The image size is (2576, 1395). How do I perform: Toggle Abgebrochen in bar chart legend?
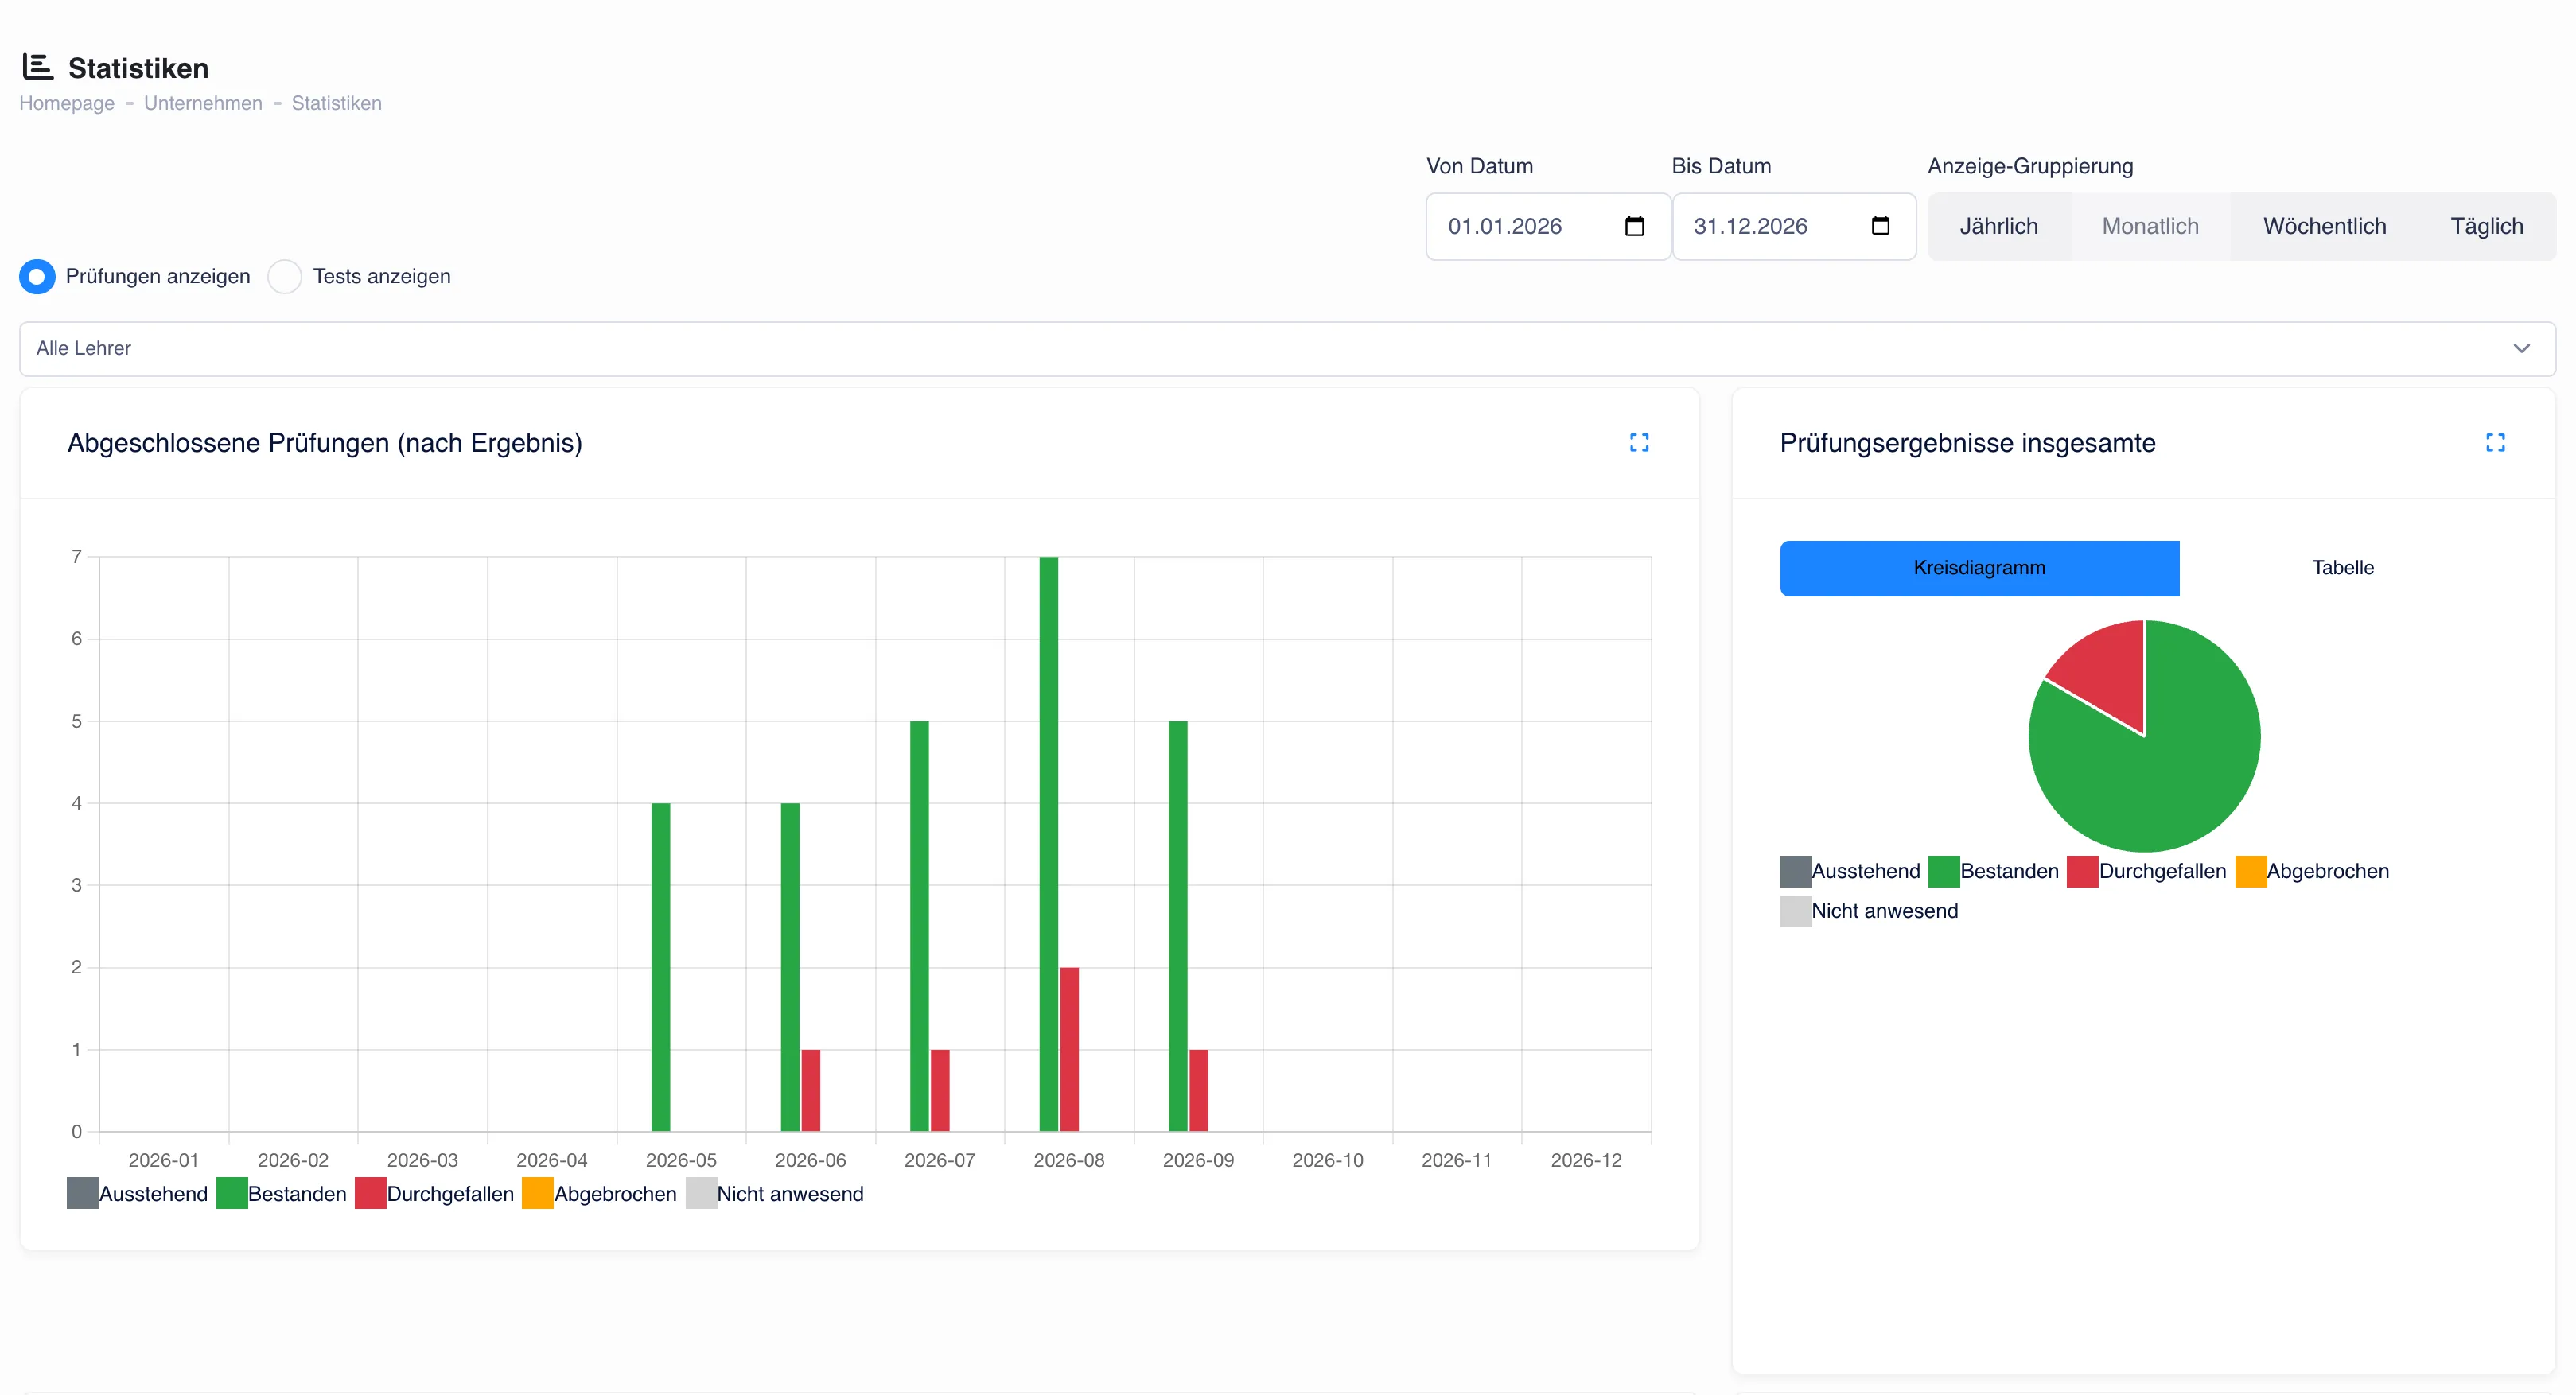tap(599, 1193)
